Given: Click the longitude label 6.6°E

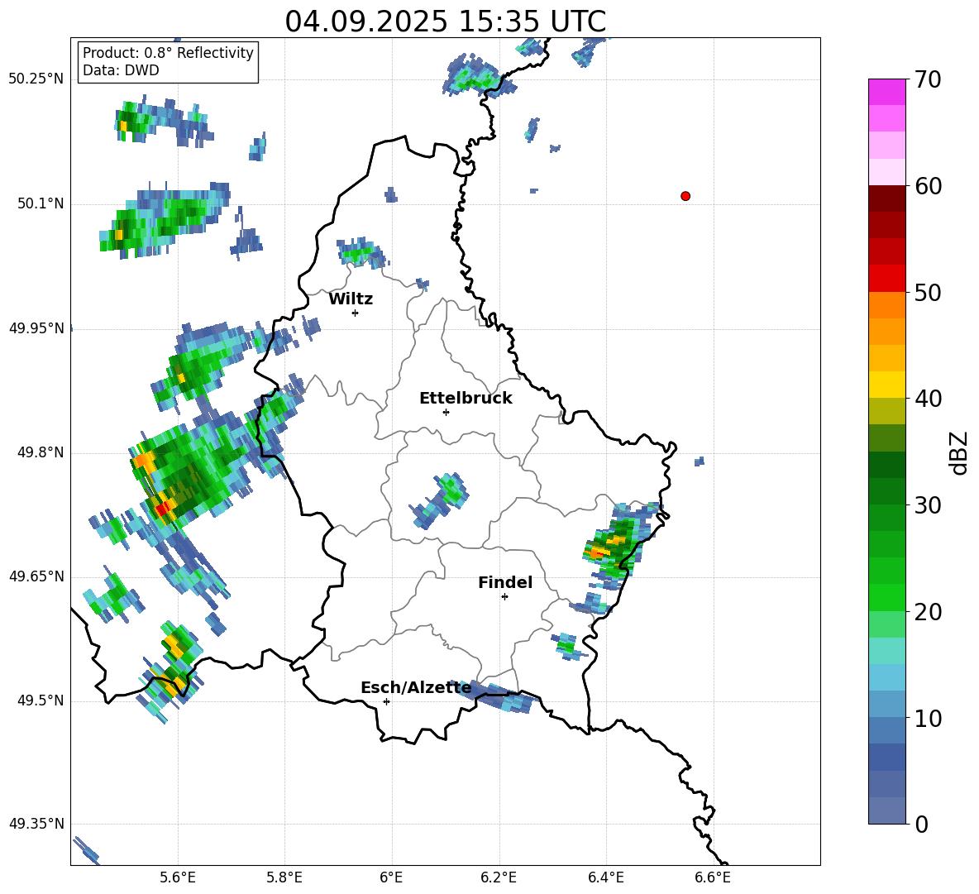Looking at the screenshot, I should click(x=713, y=878).
